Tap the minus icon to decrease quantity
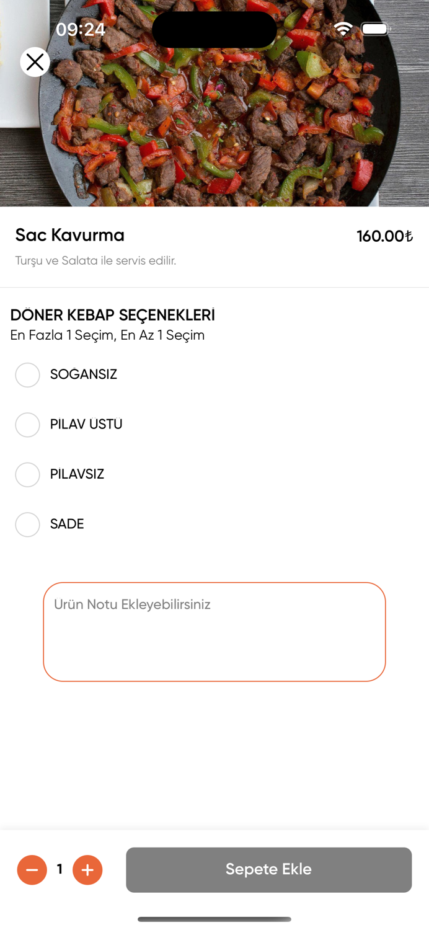This screenshot has height=930, width=429. pyautogui.click(x=32, y=870)
